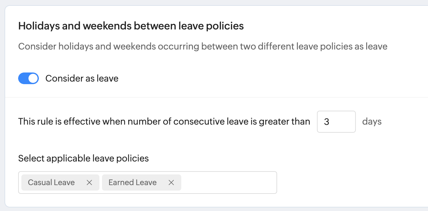The width and height of the screenshot is (428, 211).
Task: Disable the Consider as leave switch
Action: (28, 78)
